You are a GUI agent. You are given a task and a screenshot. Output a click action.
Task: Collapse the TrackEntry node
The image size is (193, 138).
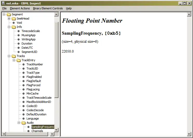pyautogui.click(x=14, y=60)
